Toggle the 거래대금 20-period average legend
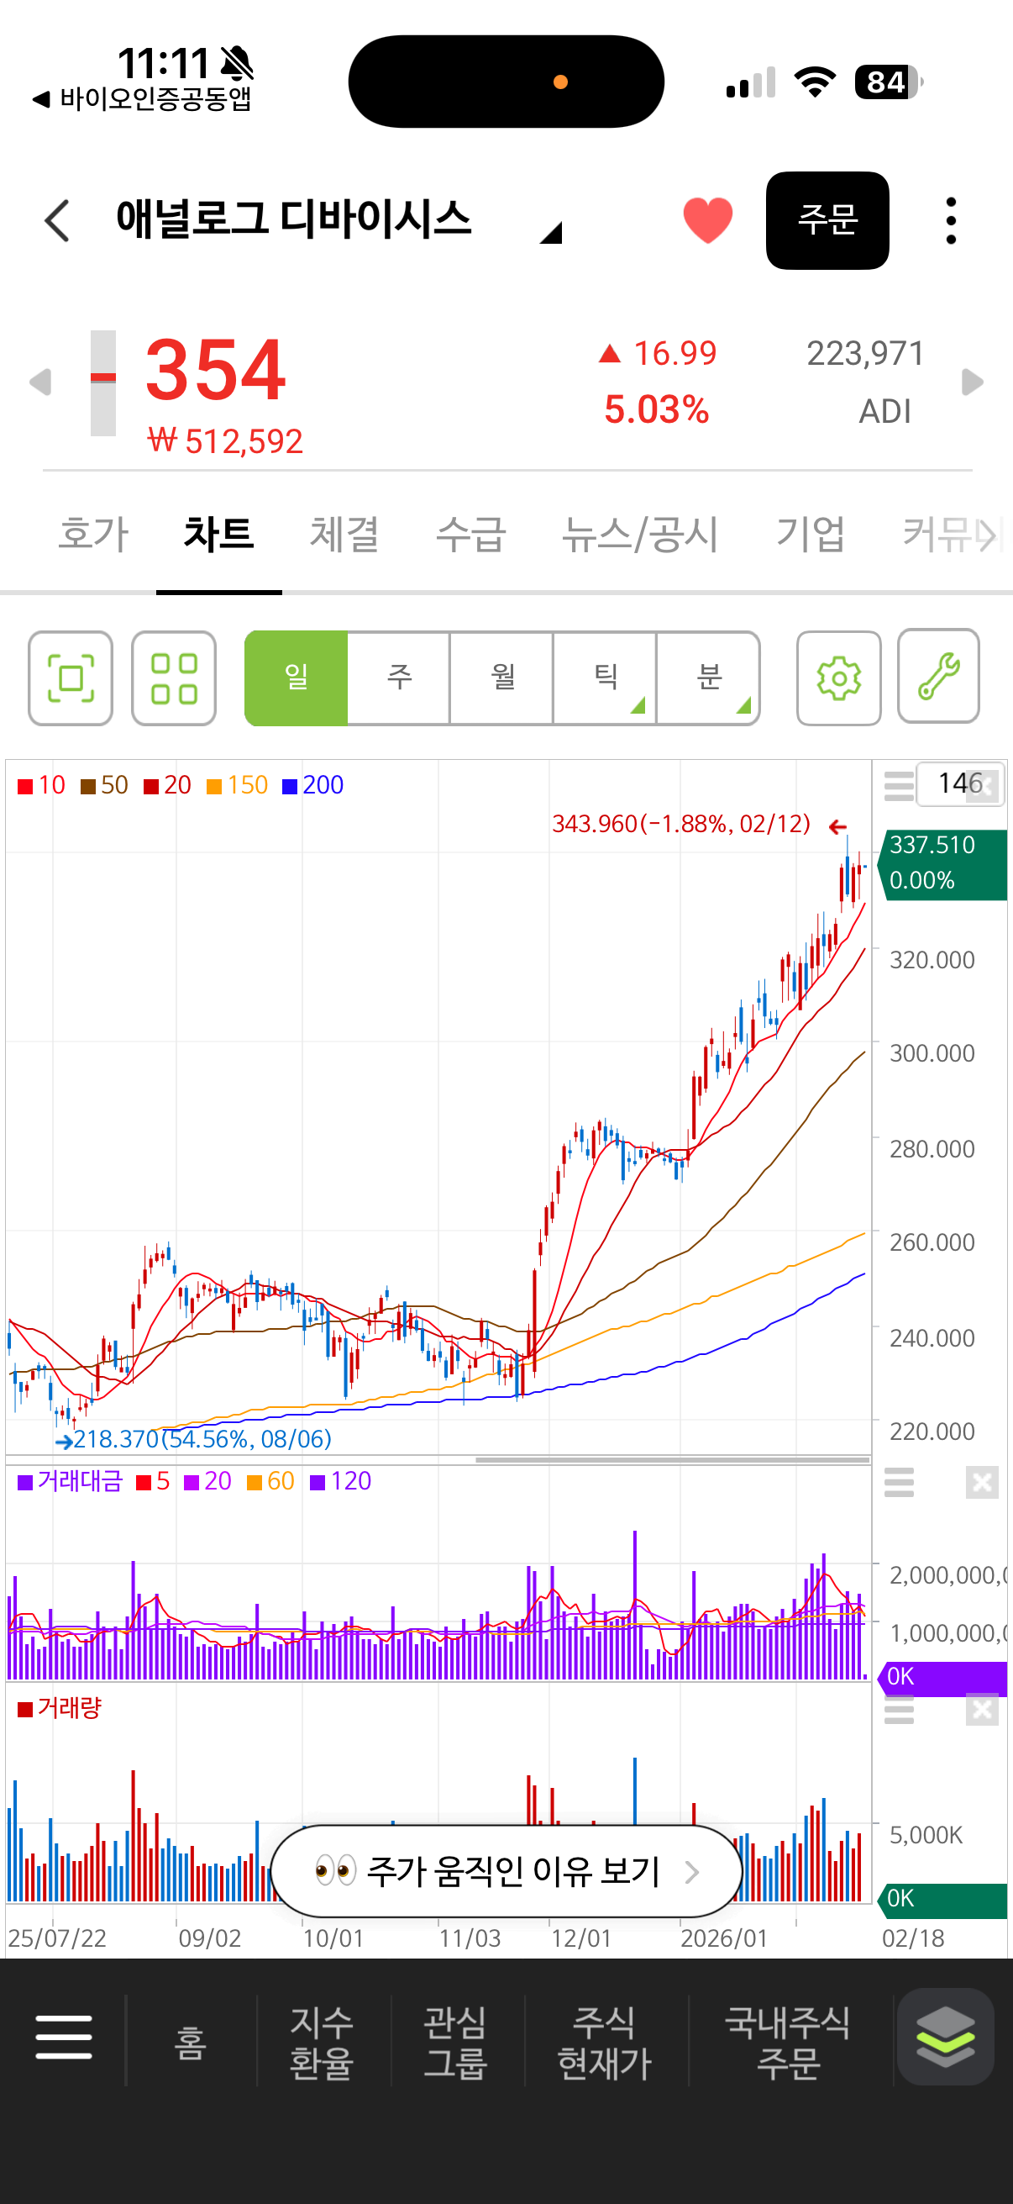 click(207, 1481)
